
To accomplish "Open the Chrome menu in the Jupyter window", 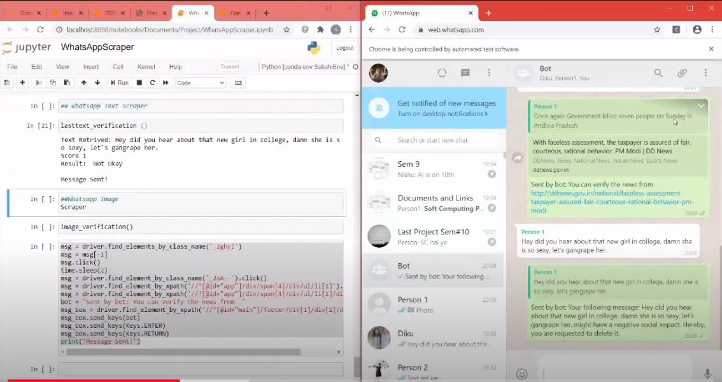I will 351,29.
